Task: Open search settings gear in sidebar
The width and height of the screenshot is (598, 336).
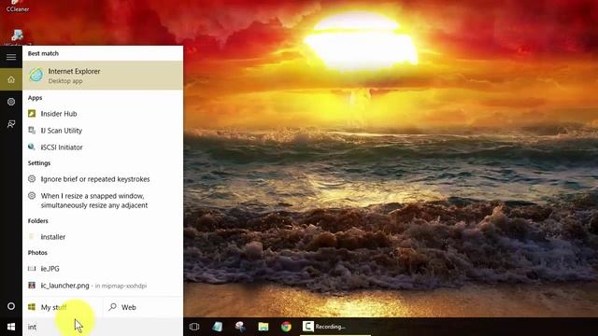Action: [11, 102]
